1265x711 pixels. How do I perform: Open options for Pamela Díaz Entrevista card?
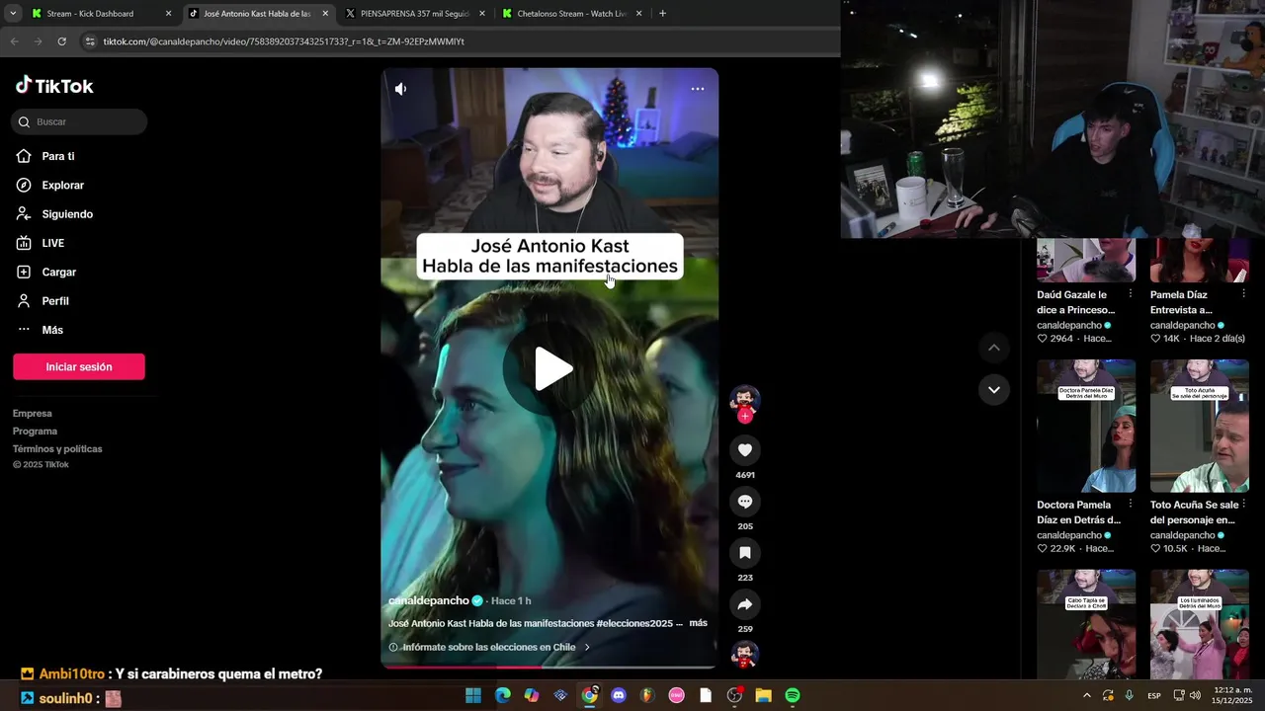tap(1244, 295)
